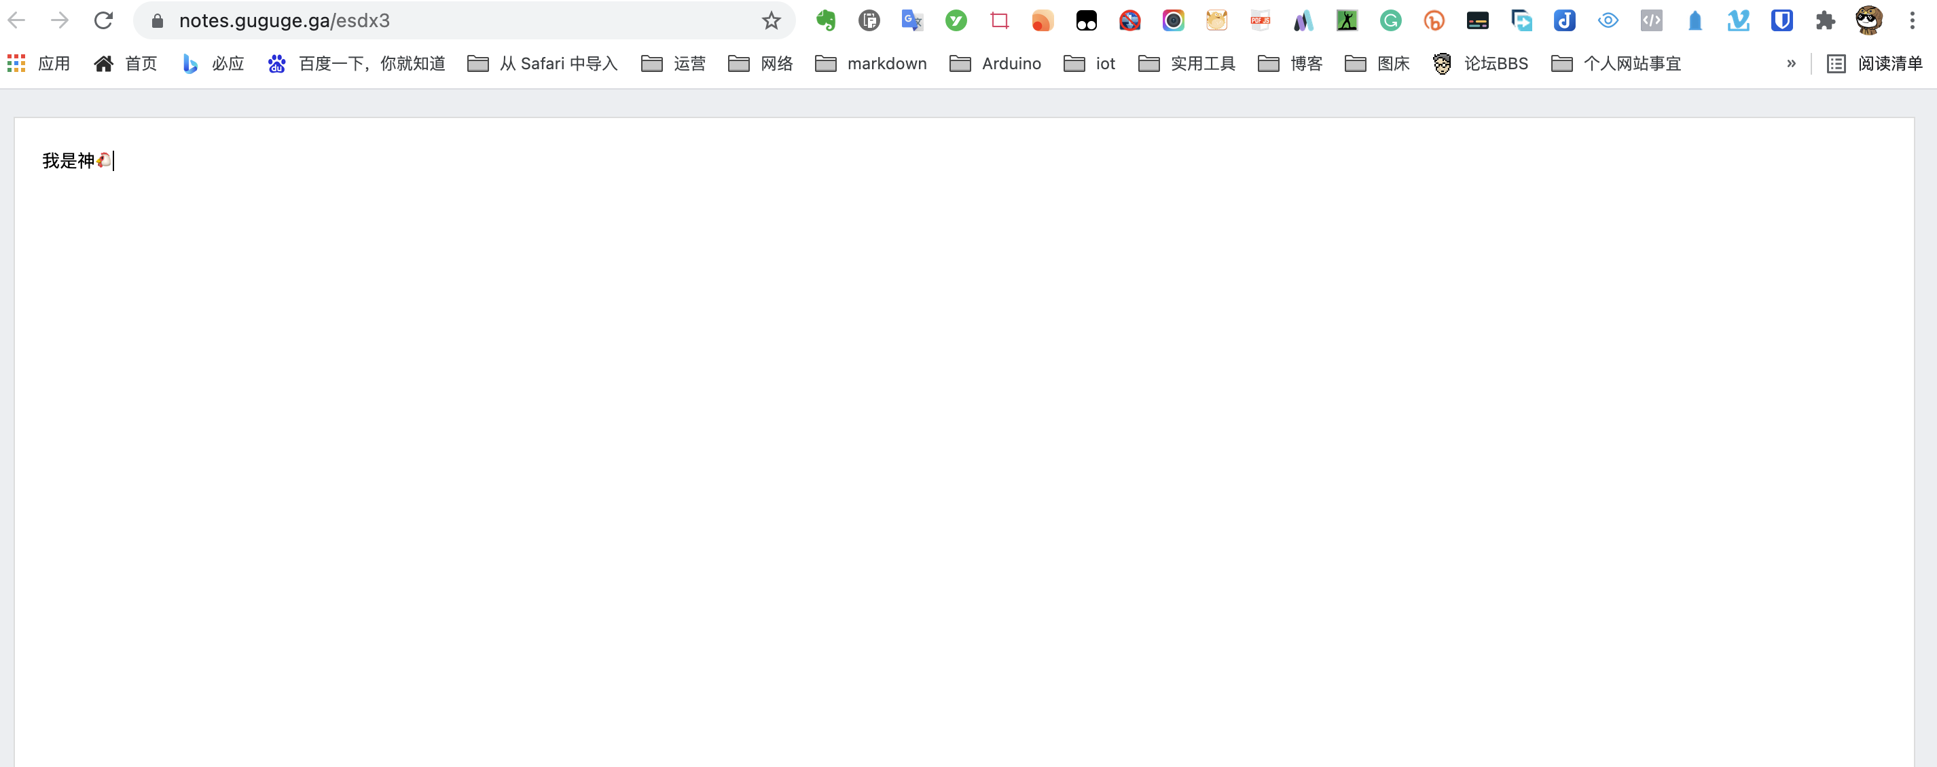This screenshot has width=1937, height=767.
Task: Open the 实用工具 bookmark folder
Action: click(1187, 64)
